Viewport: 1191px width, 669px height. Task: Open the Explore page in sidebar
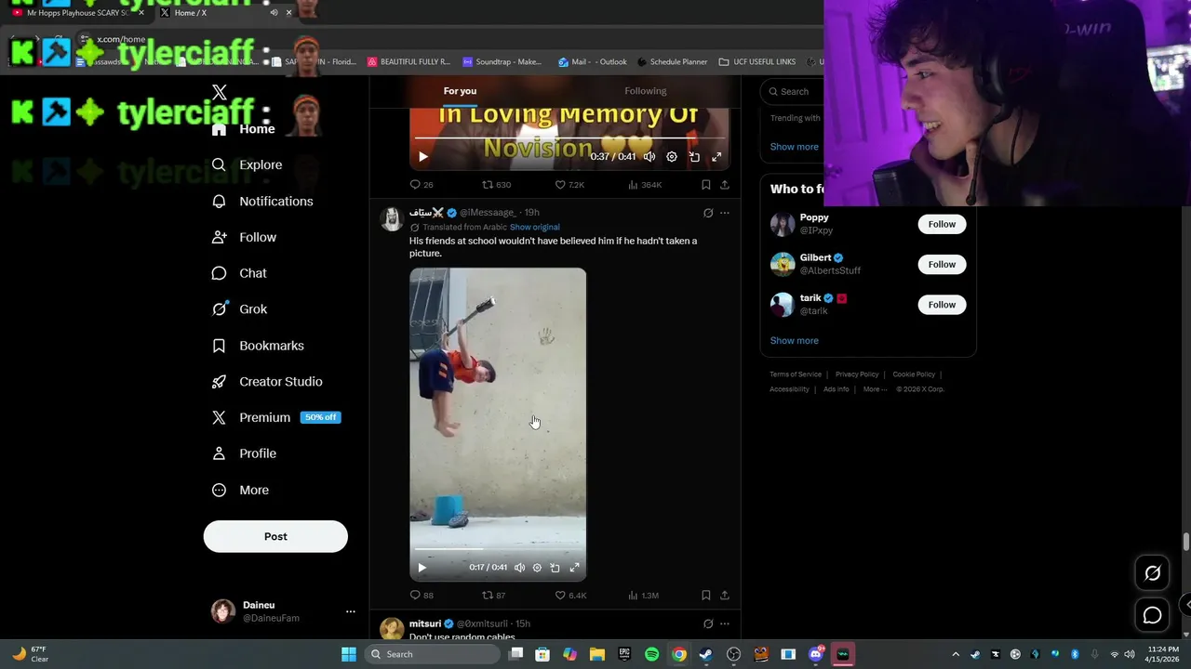(x=248, y=164)
